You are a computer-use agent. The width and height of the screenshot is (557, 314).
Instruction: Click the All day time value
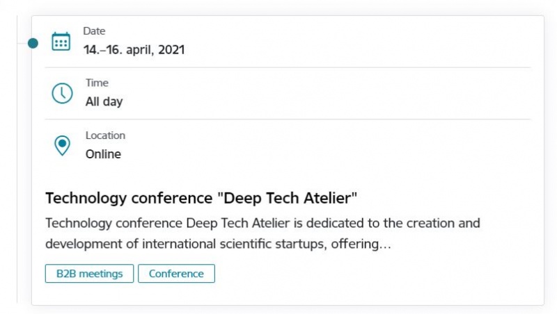coord(104,101)
